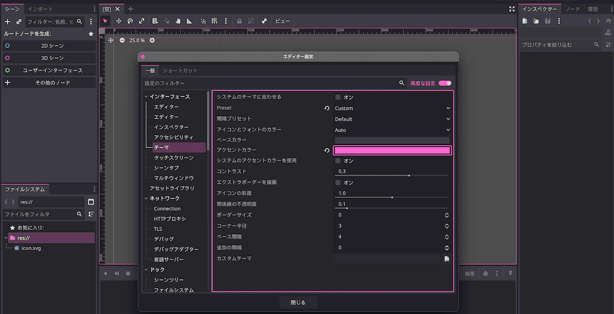
Task: Collapse the ドック tree section
Action: pos(146,270)
